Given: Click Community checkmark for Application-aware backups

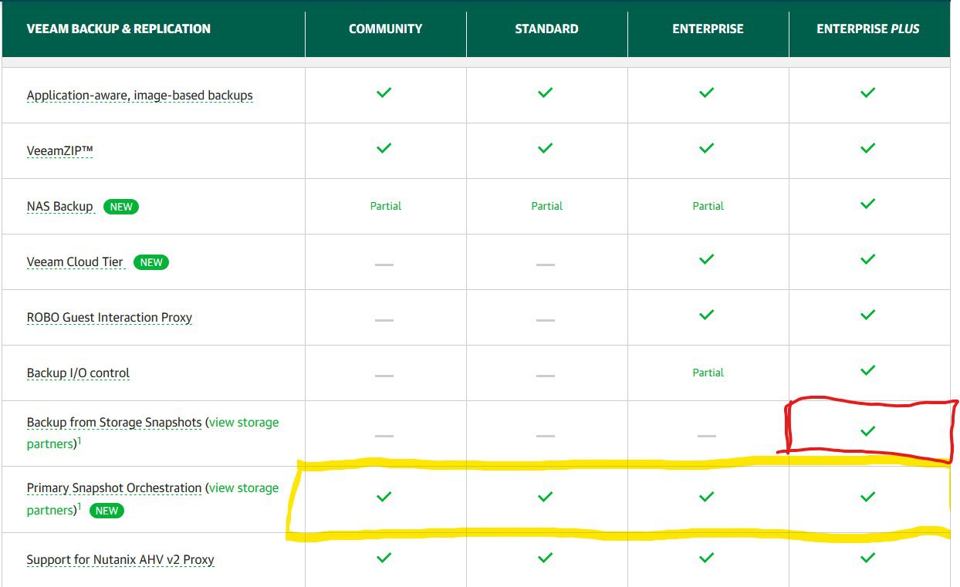Looking at the screenshot, I should [x=384, y=93].
